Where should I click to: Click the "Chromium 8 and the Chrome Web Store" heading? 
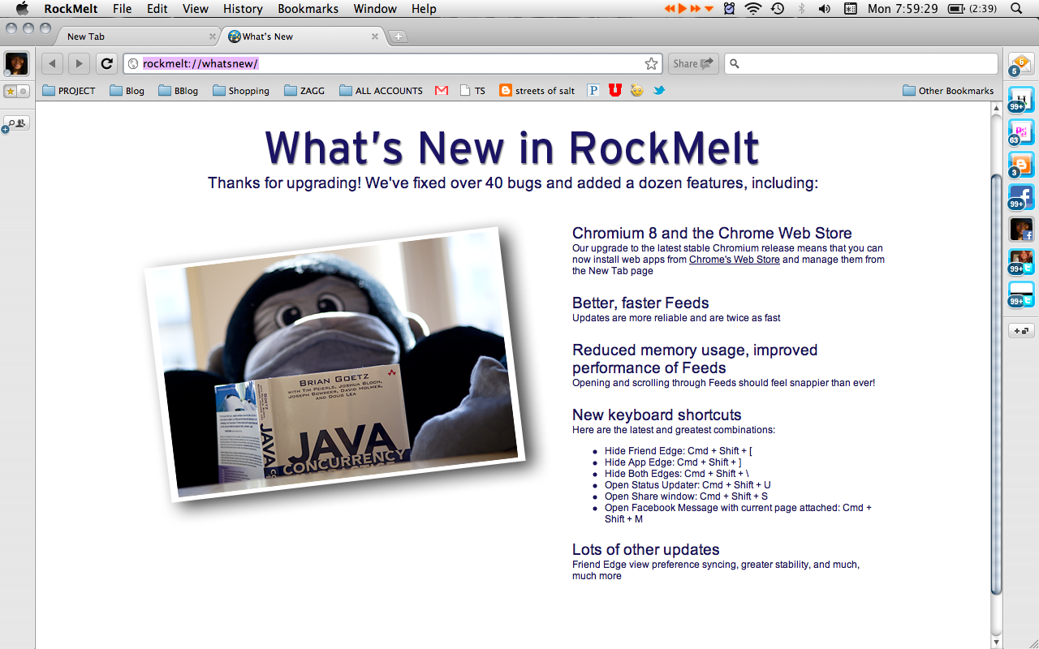point(712,234)
